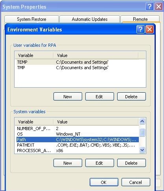Sort system variables by Value column header
164x191 pixels.
click(96, 122)
